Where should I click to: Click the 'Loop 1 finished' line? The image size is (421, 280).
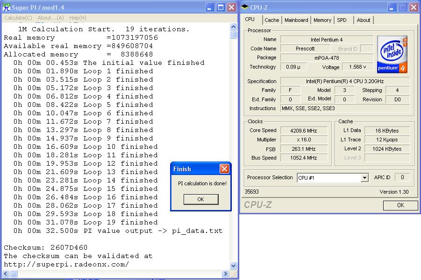click(84, 71)
